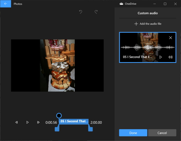The height and width of the screenshot is (141, 181).
Task: Select the audio clip on the timeline
Action: click(x=73, y=121)
